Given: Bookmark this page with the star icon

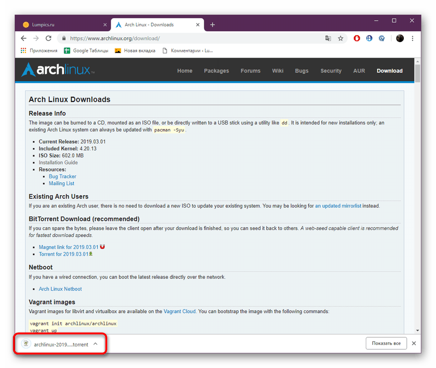Looking at the screenshot, I should (341, 38).
